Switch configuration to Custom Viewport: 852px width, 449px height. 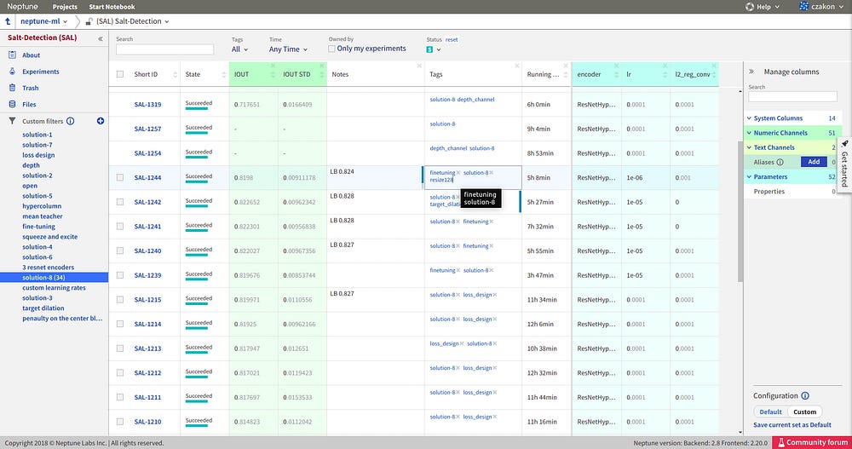tap(805, 412)
